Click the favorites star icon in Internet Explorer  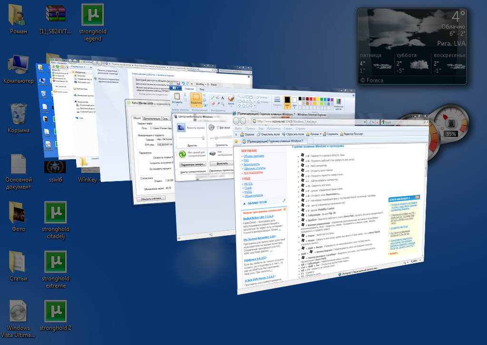click(236, 142)
